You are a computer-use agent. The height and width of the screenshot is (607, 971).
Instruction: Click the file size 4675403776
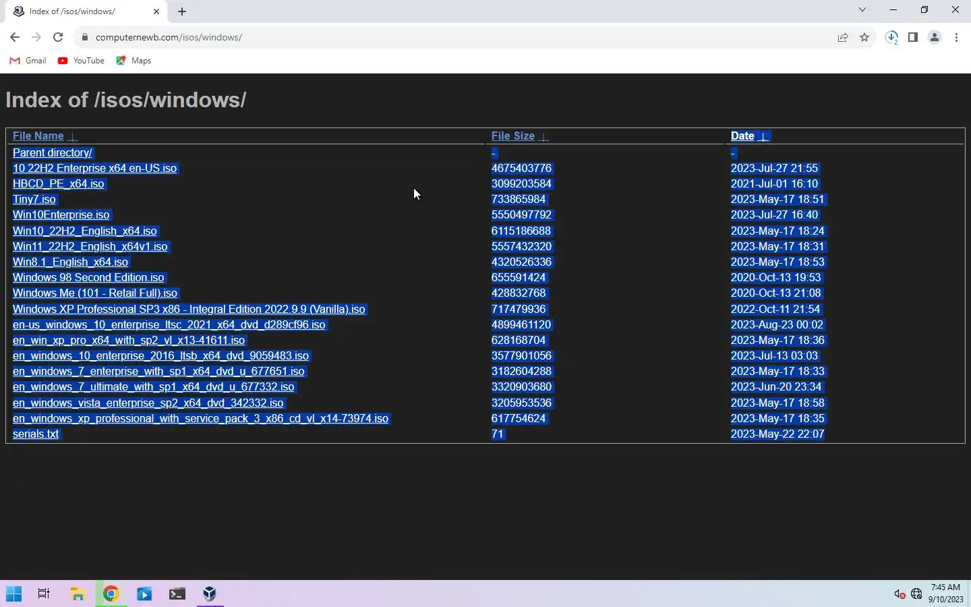coord(521,169)
